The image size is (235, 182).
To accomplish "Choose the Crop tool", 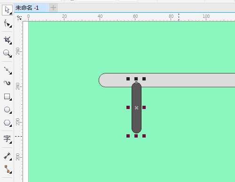I will coord(7,40).
